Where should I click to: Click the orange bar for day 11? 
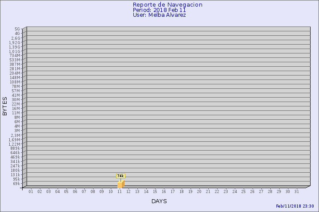click(121, 184)
